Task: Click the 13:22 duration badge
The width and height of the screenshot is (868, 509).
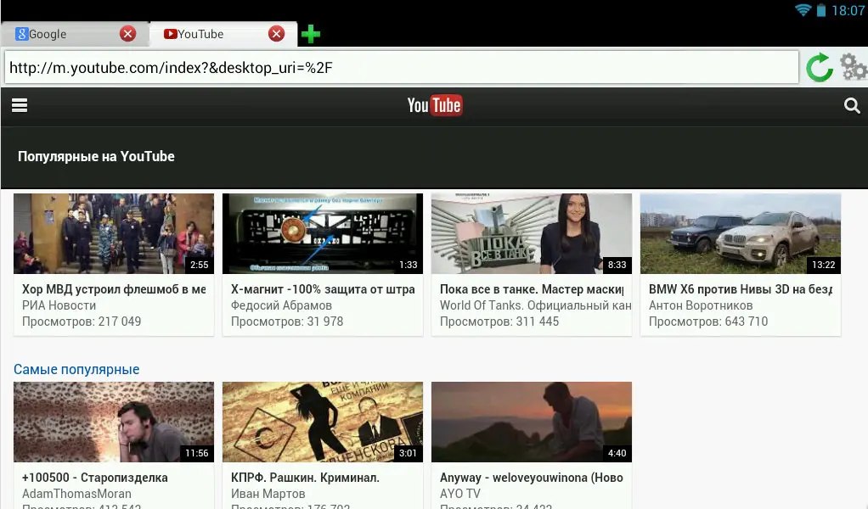Action: [x=823, y=265]
